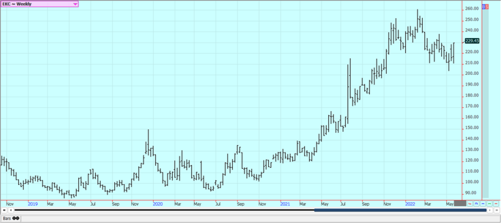Open the EKC ~ Weekly symbol dropdown

(x=40, y=4)
